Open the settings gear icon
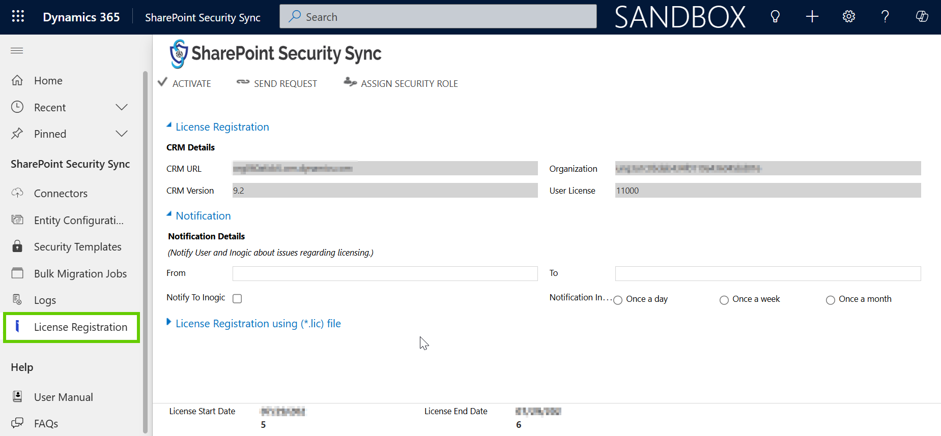941x436 pixels. (x=848, y=17)
